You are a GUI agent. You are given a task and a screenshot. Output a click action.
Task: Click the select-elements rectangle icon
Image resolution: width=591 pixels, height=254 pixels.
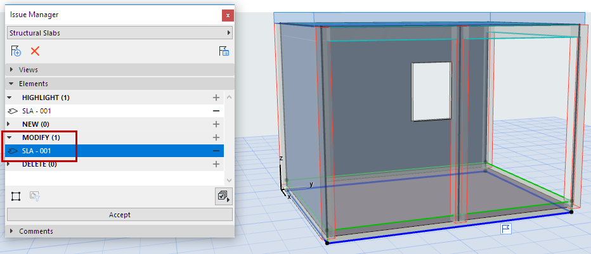click(x=16, y=196)
